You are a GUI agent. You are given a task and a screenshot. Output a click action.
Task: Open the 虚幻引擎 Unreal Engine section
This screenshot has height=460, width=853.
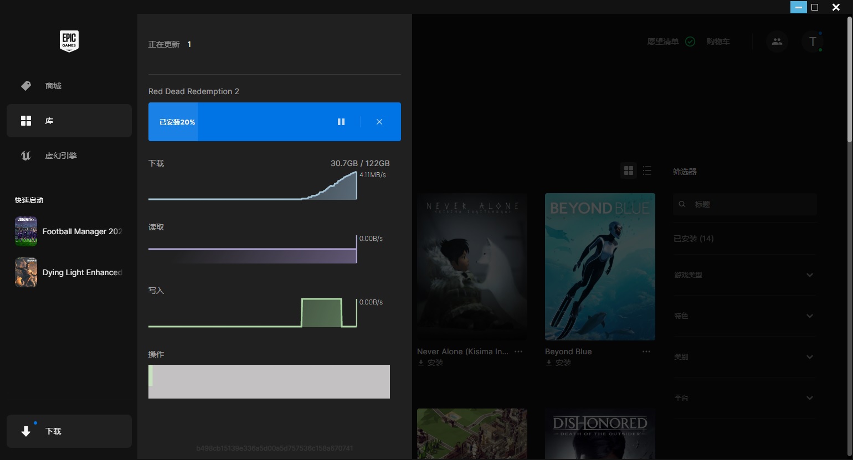point(69,156)
